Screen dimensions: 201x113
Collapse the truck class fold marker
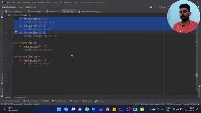click(13, 57)
